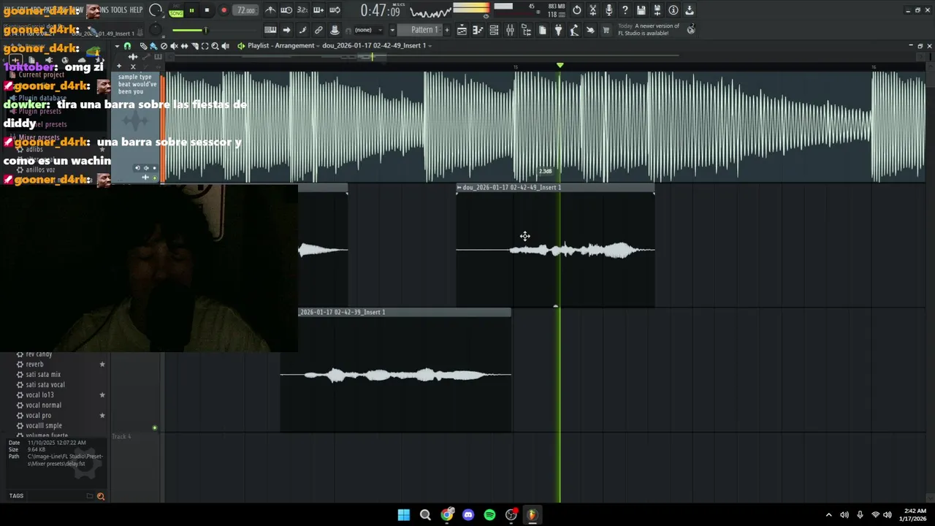Open Spotify from the Windows taskbar

(489, 515)
